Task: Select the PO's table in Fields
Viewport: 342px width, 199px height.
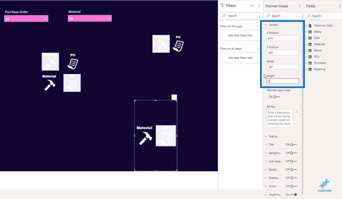Action: (317, 57)
